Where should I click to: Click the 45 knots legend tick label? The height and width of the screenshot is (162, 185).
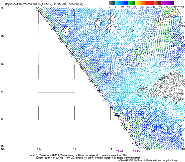(x=167, y=7)
